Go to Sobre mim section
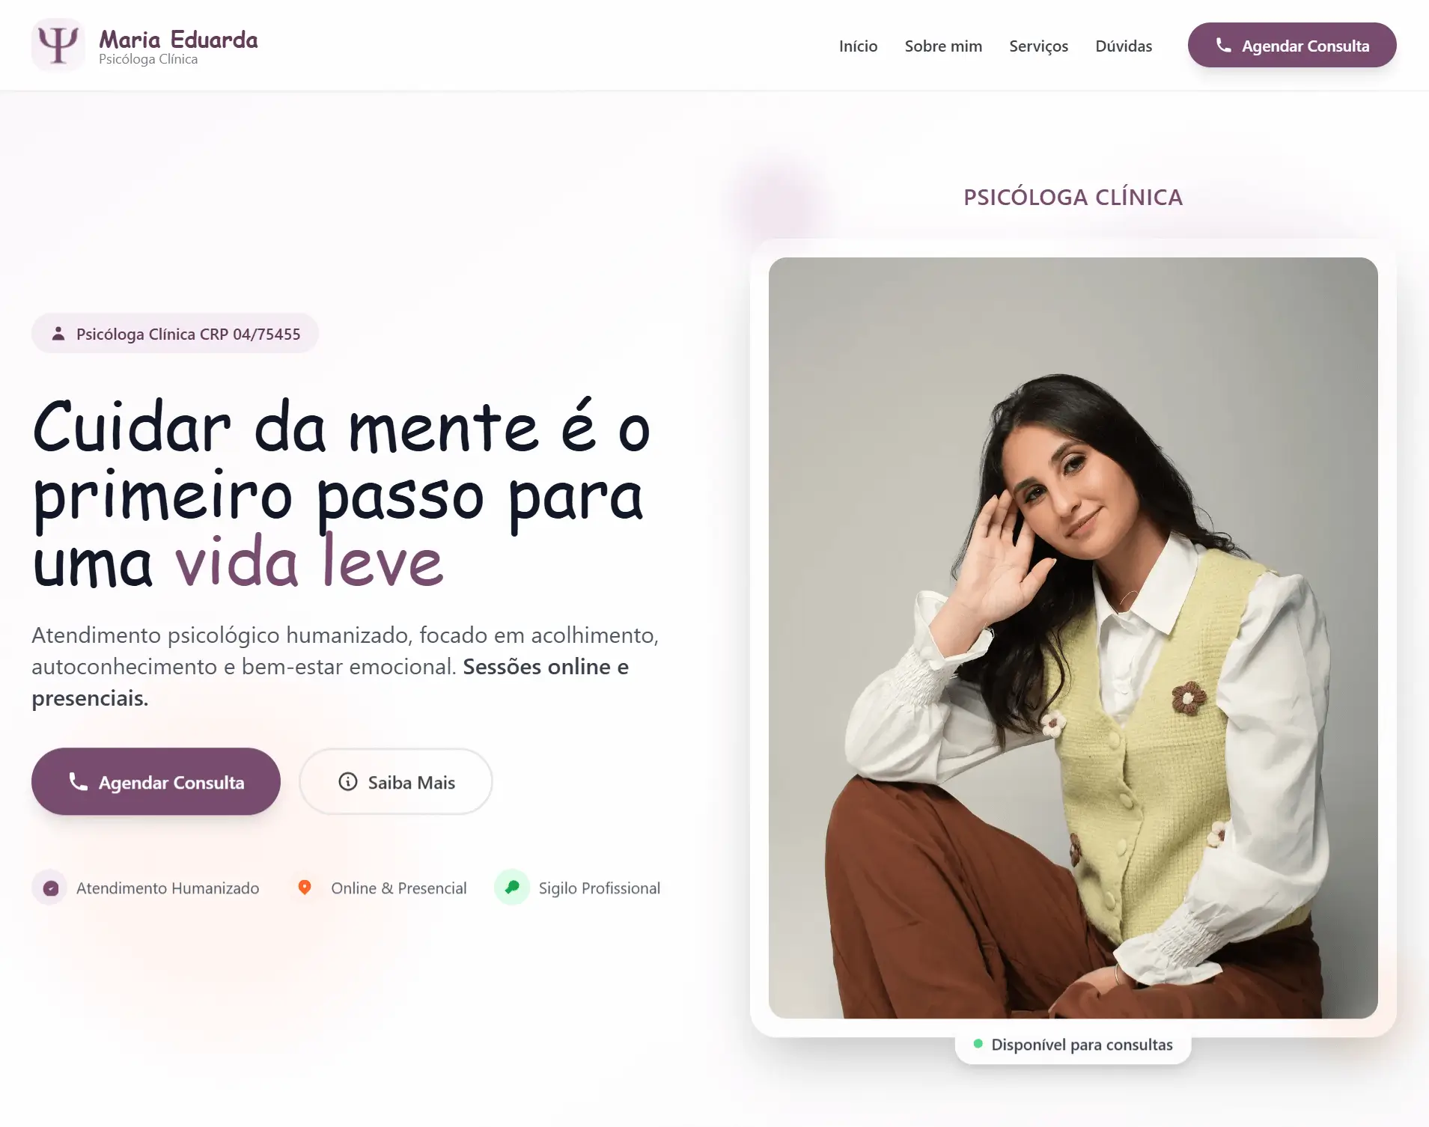This screenshot has width=1429, height=1127. [x=943, y=46]
